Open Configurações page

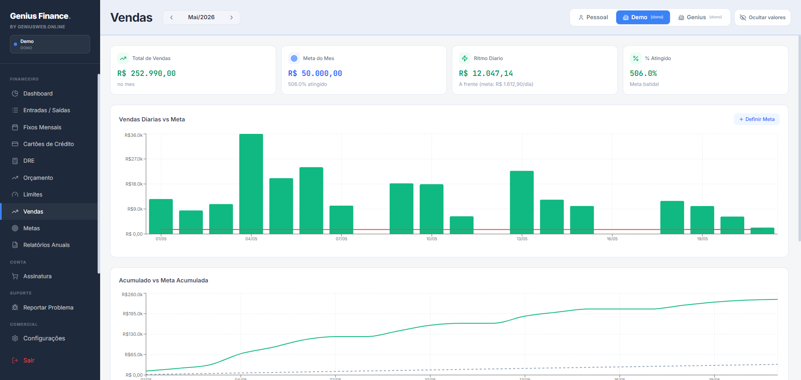(x=49, y=338)
